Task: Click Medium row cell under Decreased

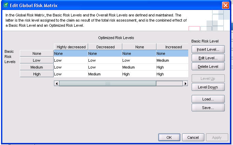Action: tap(105, 67)
